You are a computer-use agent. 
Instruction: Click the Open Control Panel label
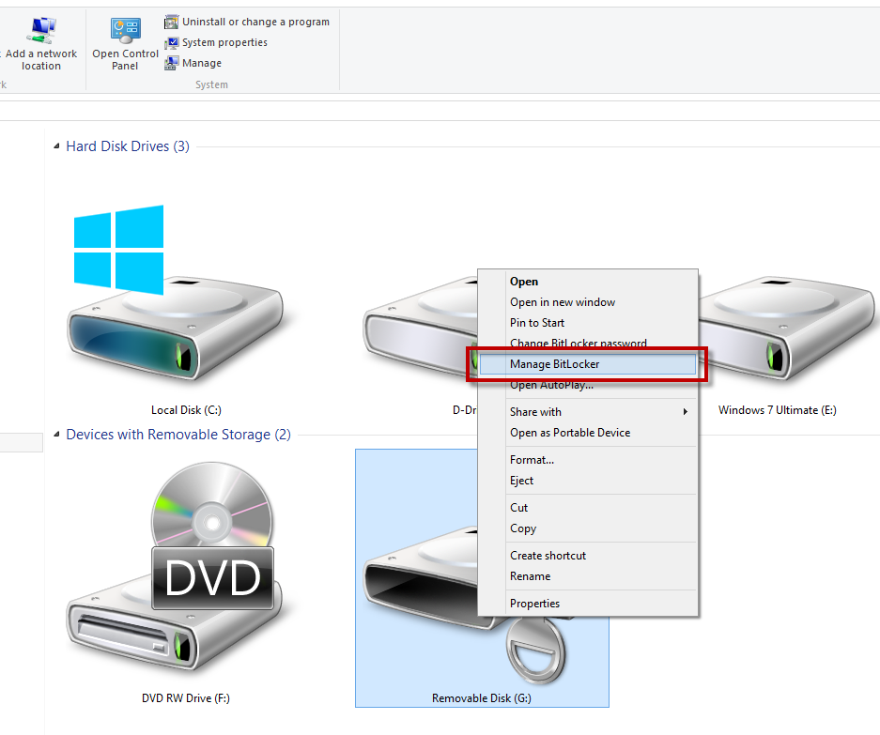tap(125, 59)
